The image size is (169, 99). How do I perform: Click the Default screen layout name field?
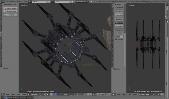pos(39,2)
